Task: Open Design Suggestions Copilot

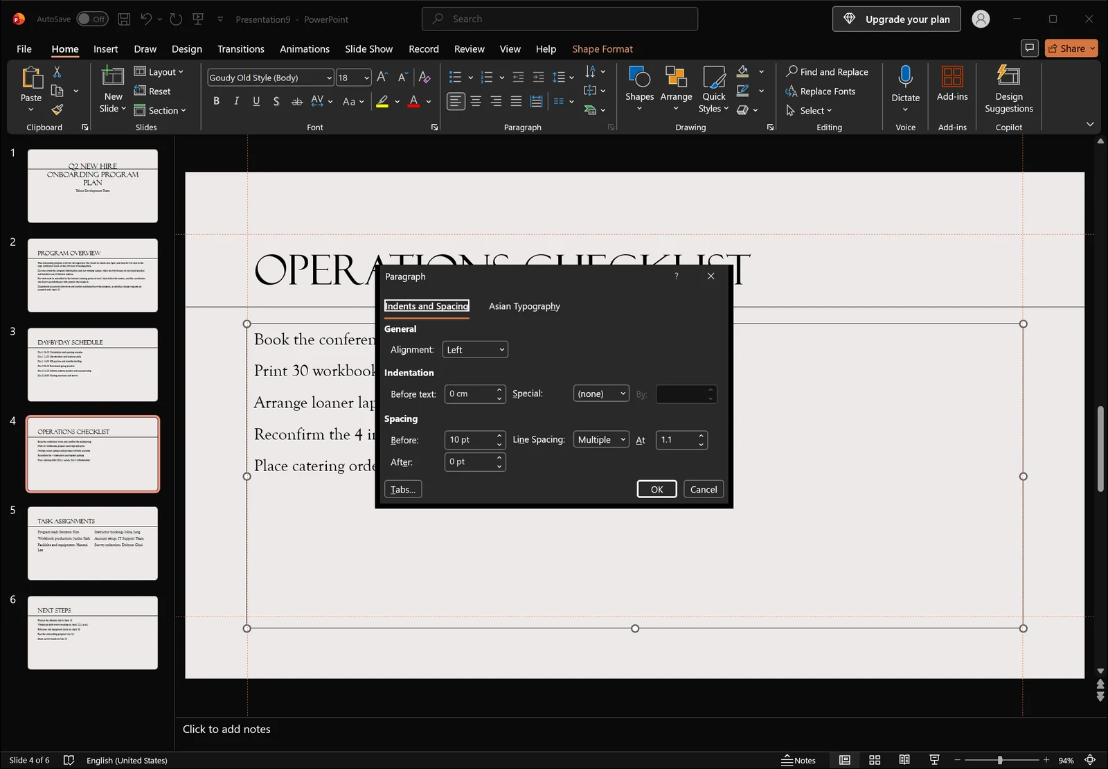Action: pyautogui.click(x=1009, y=89)
